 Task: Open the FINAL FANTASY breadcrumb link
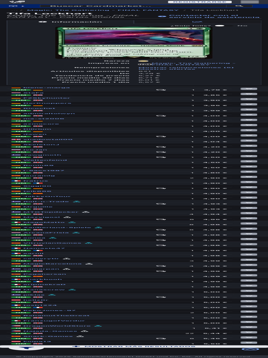103,10
